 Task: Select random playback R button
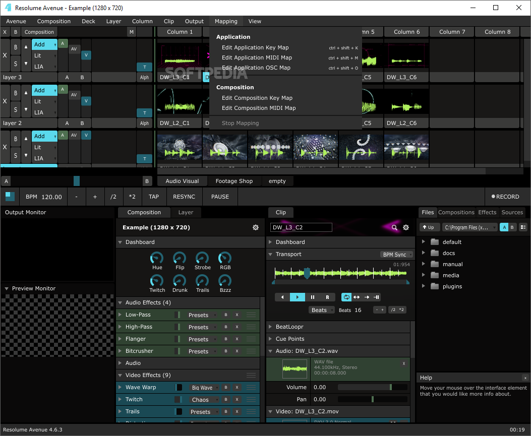coord(327,297)
